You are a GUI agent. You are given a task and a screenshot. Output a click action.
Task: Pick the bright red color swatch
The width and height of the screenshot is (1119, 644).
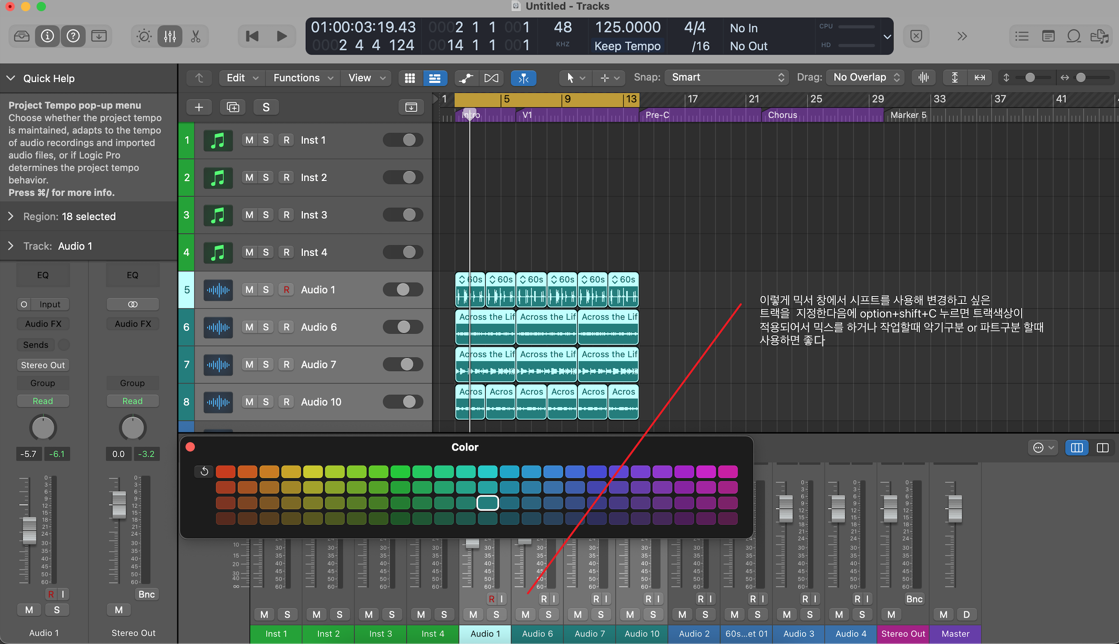pos(225,471)
